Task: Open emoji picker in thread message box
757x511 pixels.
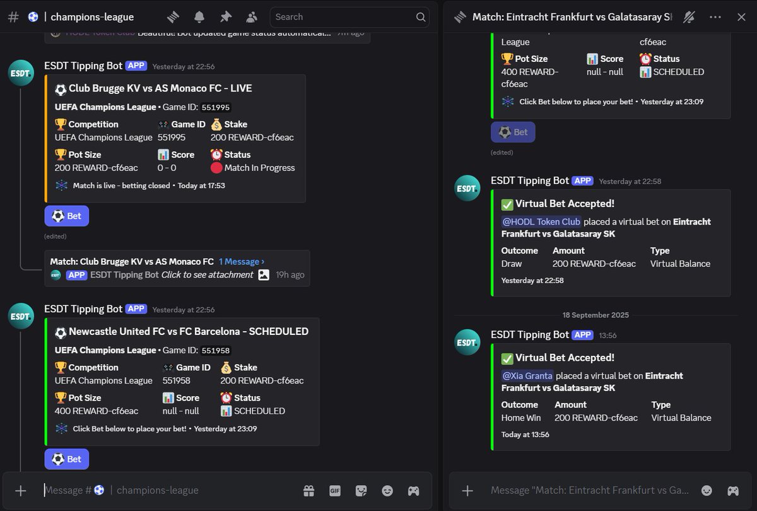Action: coord(707,490)
